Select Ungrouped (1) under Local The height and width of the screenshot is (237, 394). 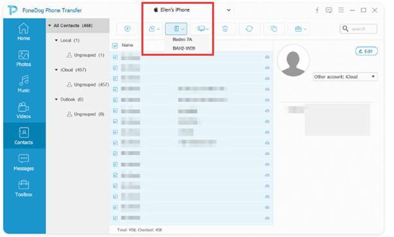(85, 55)
